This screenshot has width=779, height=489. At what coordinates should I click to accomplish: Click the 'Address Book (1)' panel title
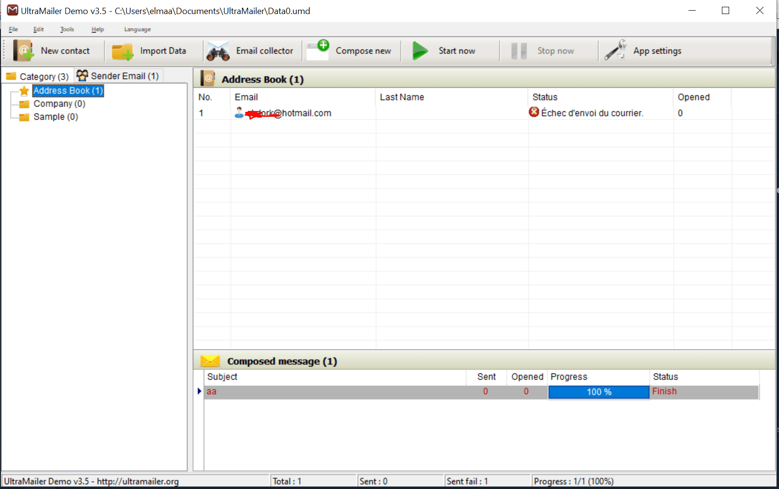click(x=262, y=79)
